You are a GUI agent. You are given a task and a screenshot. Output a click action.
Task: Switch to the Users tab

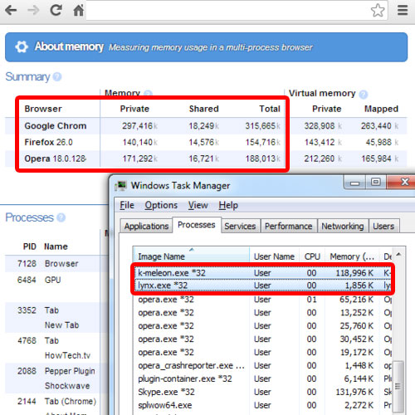click(x=383, y=226)
